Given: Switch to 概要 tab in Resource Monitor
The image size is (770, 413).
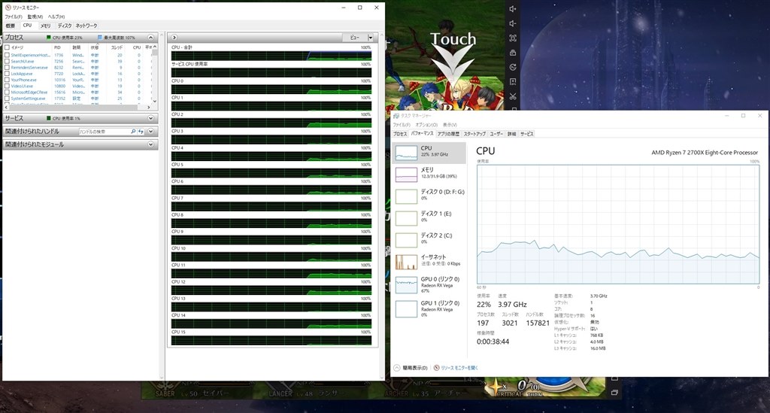Looking at the screenshot, I should 11,26.
